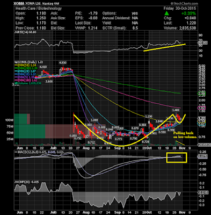This screenshot has width=211, height=215.
Task: Click the Options value yes
Action: 135,13
